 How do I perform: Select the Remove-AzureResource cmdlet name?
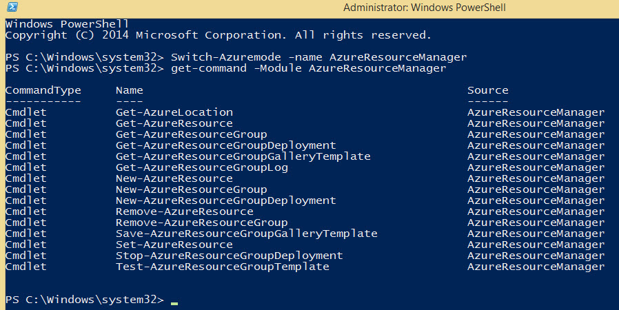[185, 211]
